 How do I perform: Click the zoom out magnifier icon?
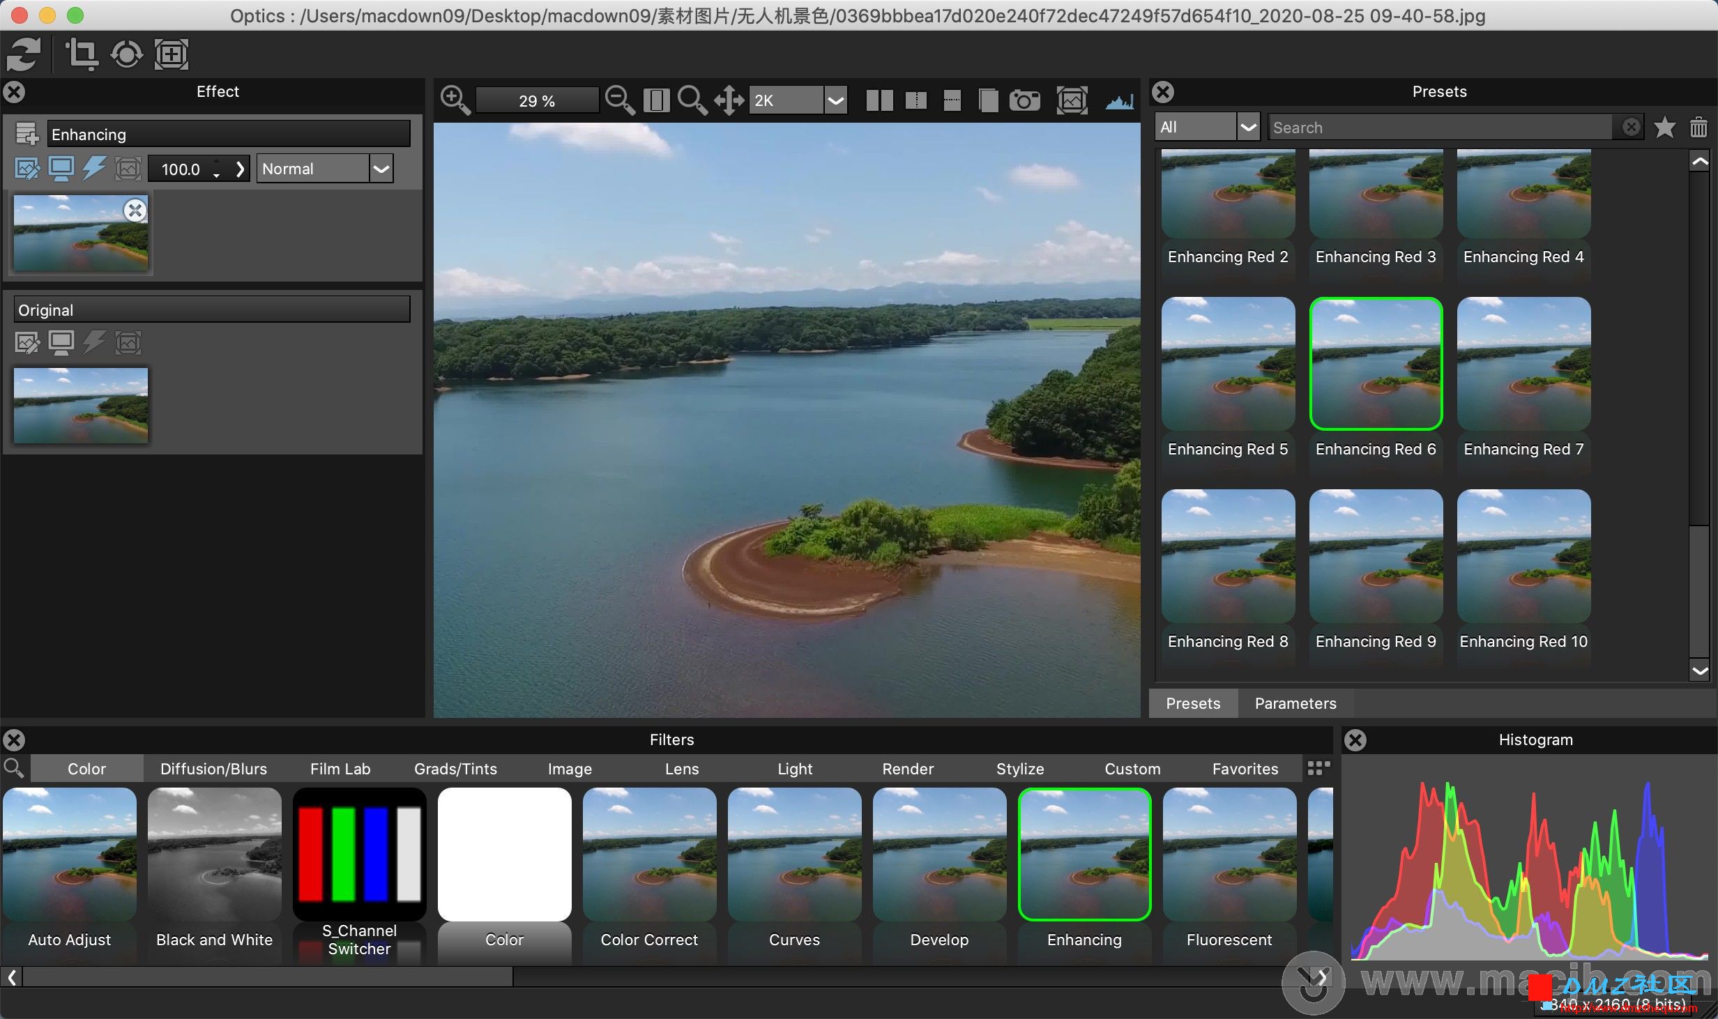pyautogui.click(x=619, y=100)
